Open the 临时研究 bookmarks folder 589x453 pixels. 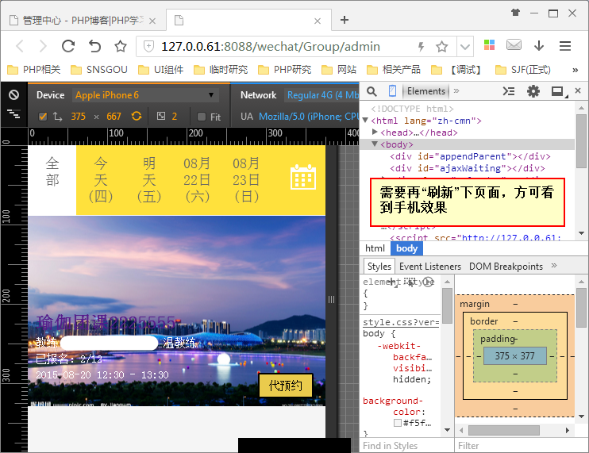(221, 70)
